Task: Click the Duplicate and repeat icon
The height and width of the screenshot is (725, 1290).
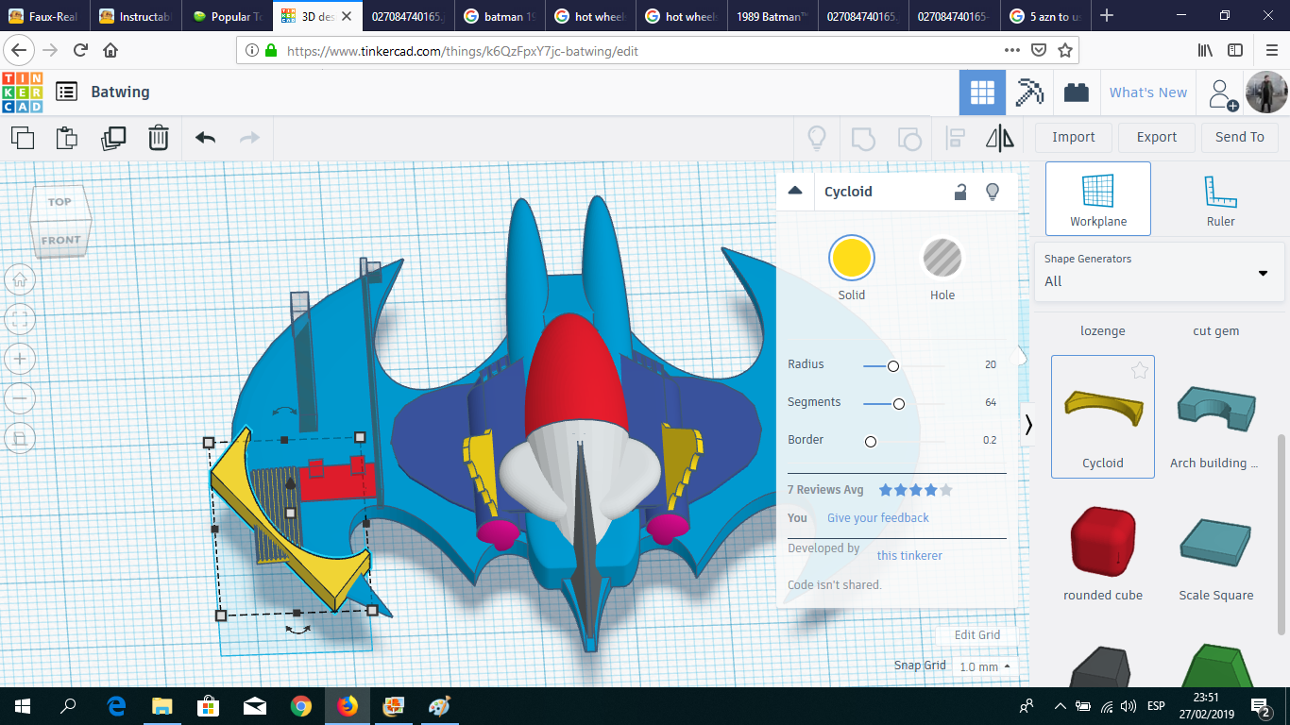Action: [113, 137]
